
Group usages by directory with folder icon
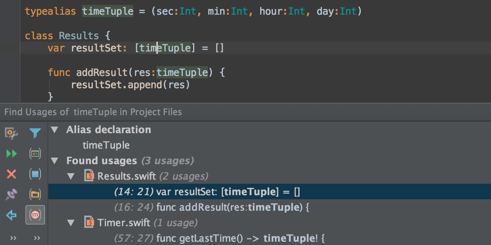(x=35, y=194)
